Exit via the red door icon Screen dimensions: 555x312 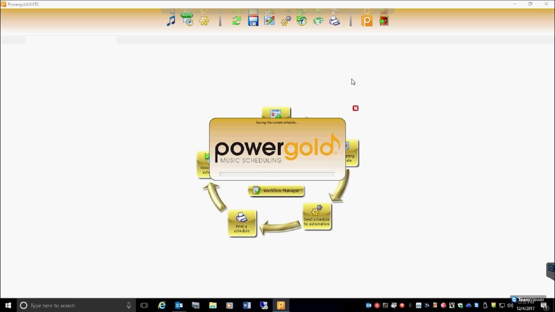click(x=384, y=20)
